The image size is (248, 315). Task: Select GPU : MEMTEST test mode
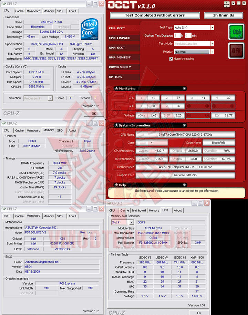tap(124, 57)
